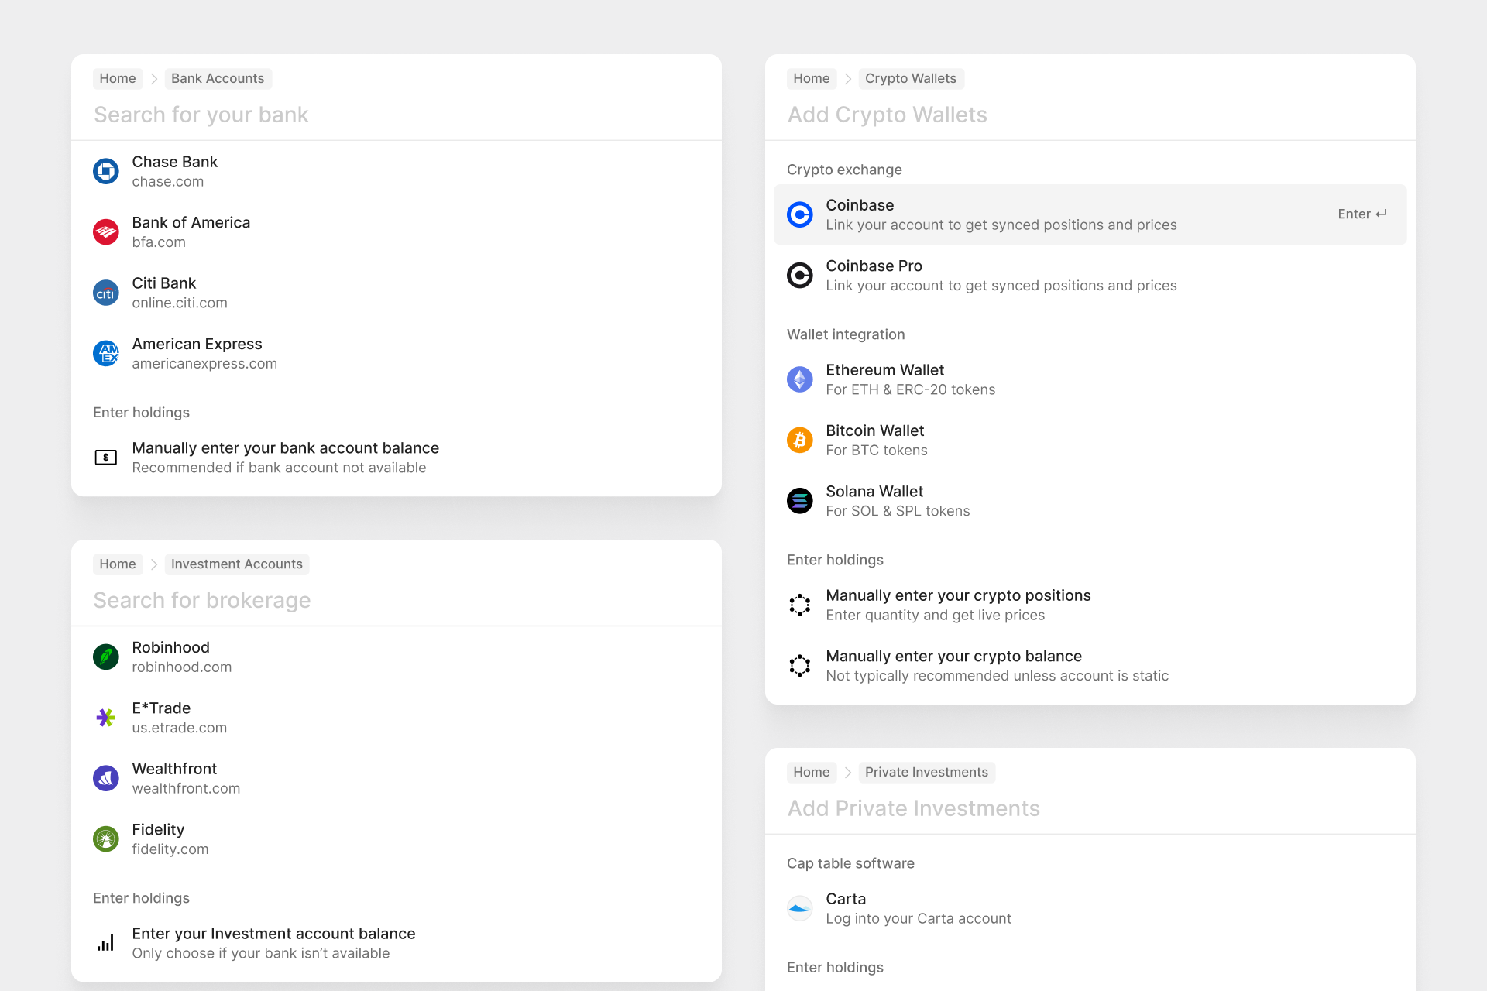Go to Home breadcrumb in Private Investments panel
The width and height of the screenshot is (1487, 991).
812,772
